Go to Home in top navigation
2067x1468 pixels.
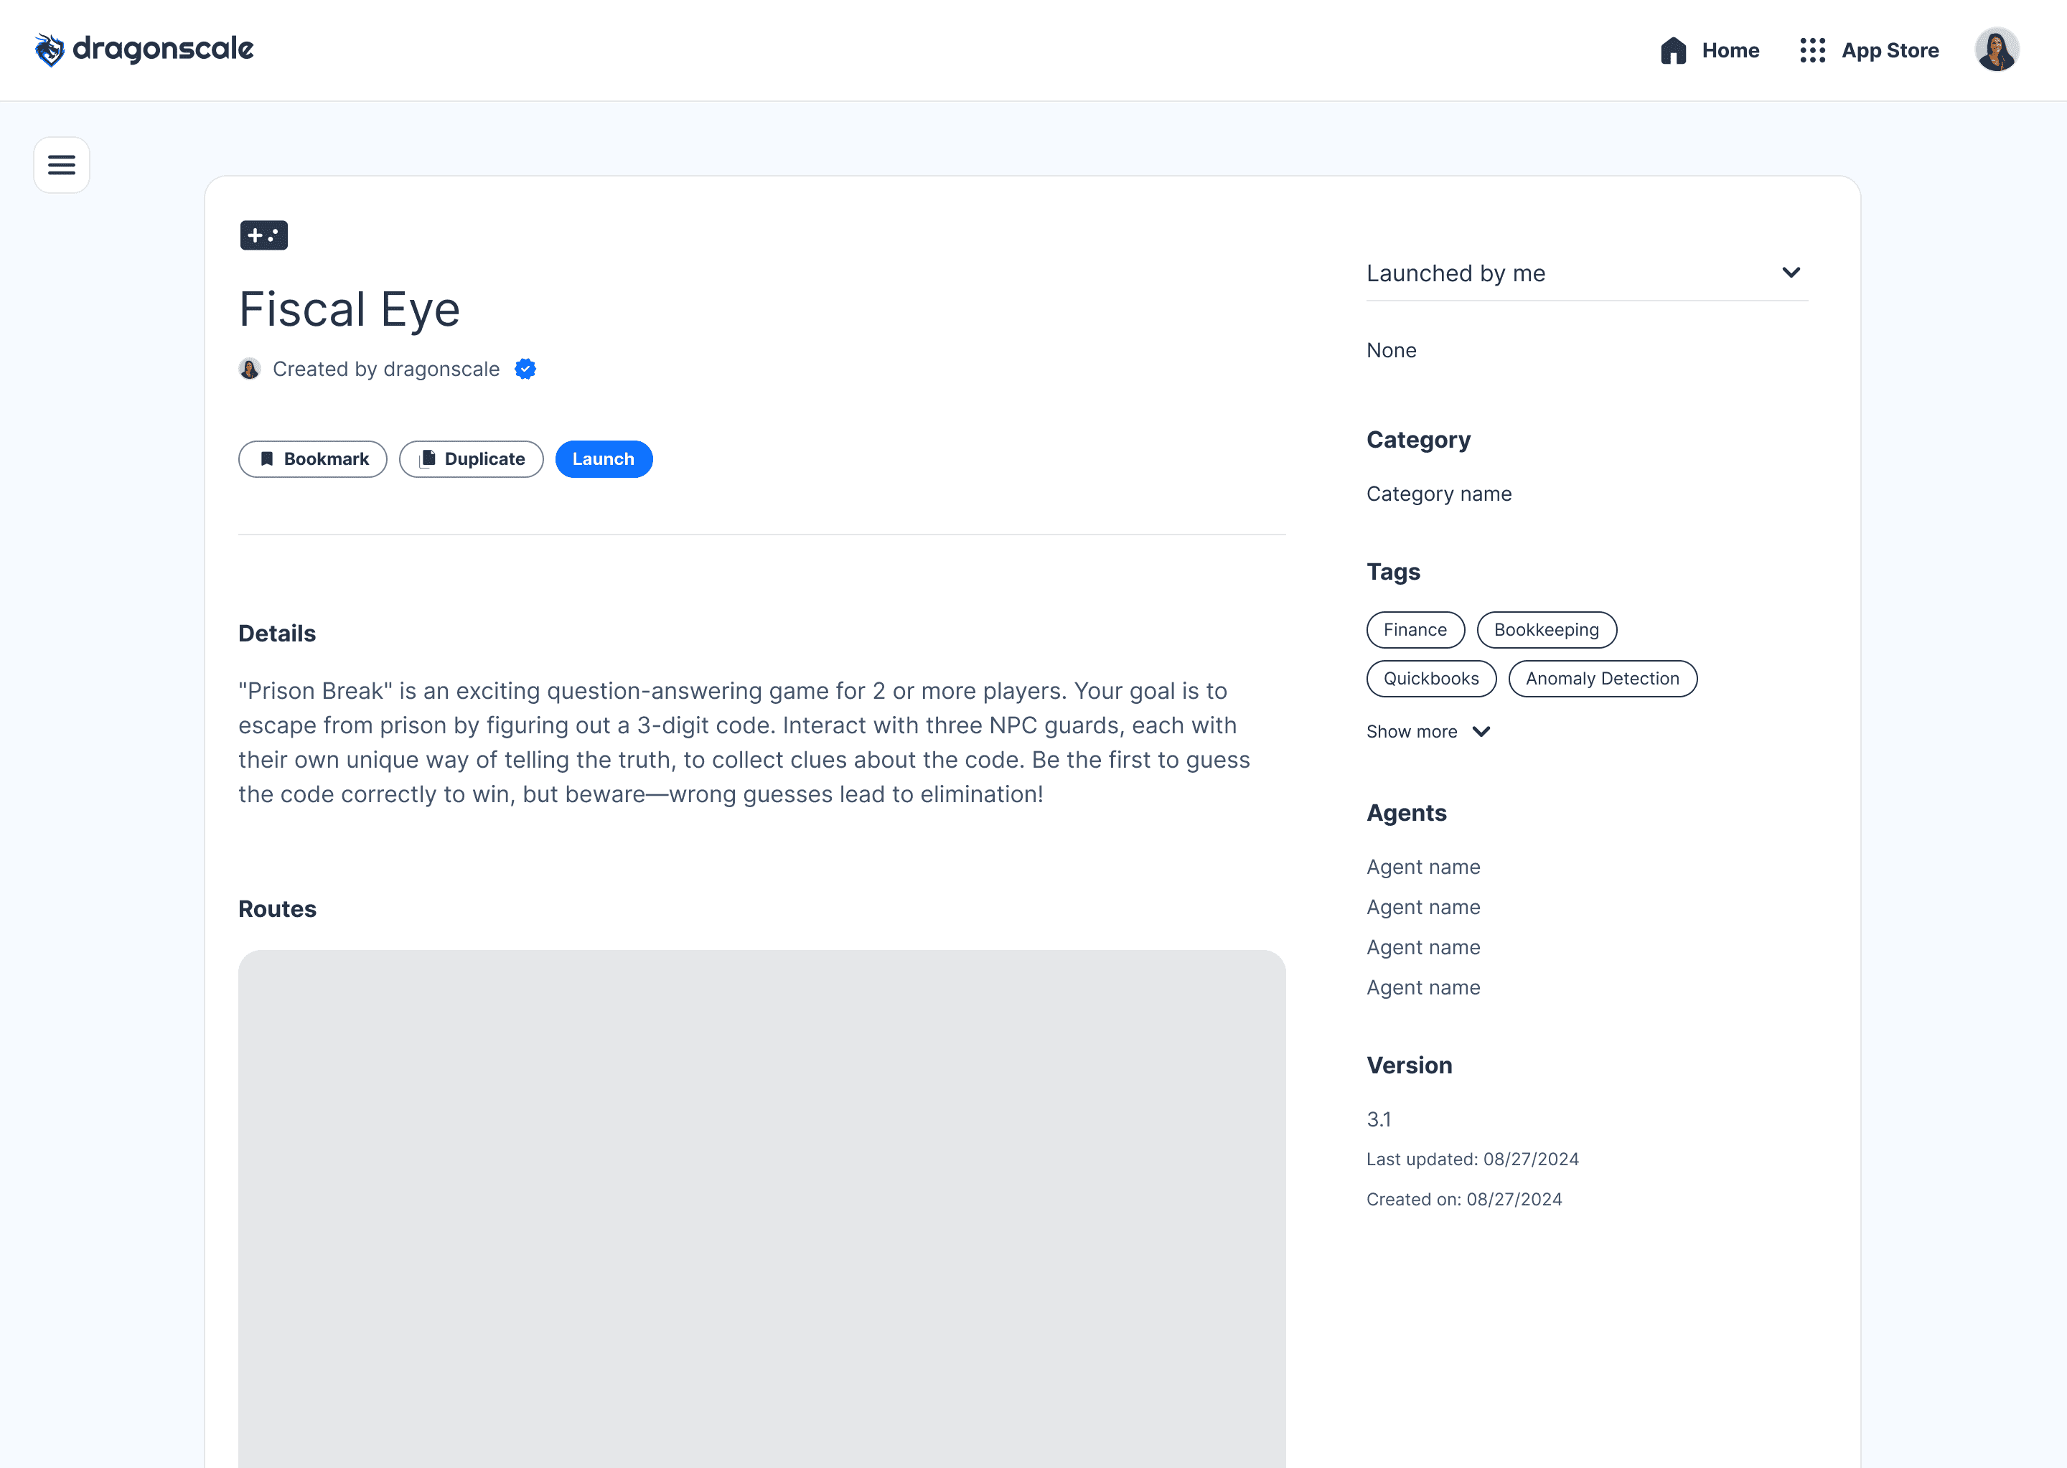point(1730,51)
